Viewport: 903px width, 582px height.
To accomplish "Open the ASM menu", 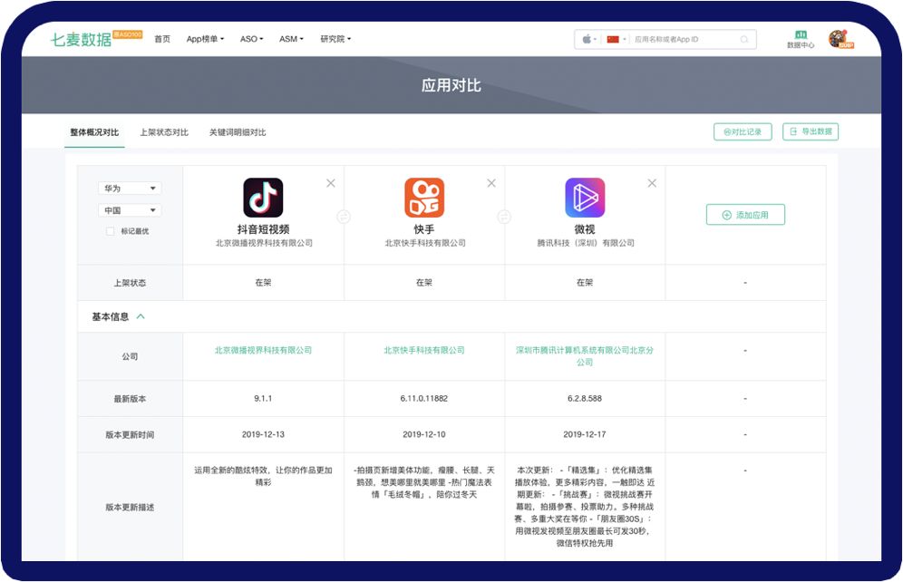I will point(291,39).
